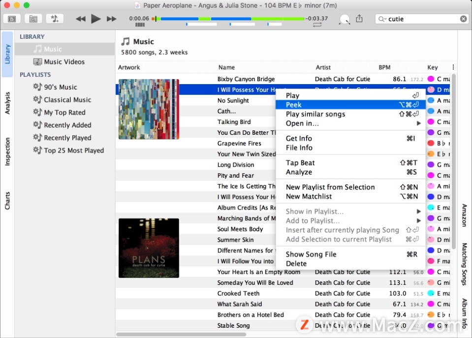Toggle the repeat icon under remaining time
Screen dimensions: 472x338
point(317,25)
